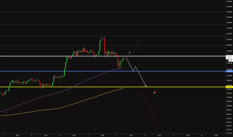Select the yellow horizontal support line

coord(113,87)
